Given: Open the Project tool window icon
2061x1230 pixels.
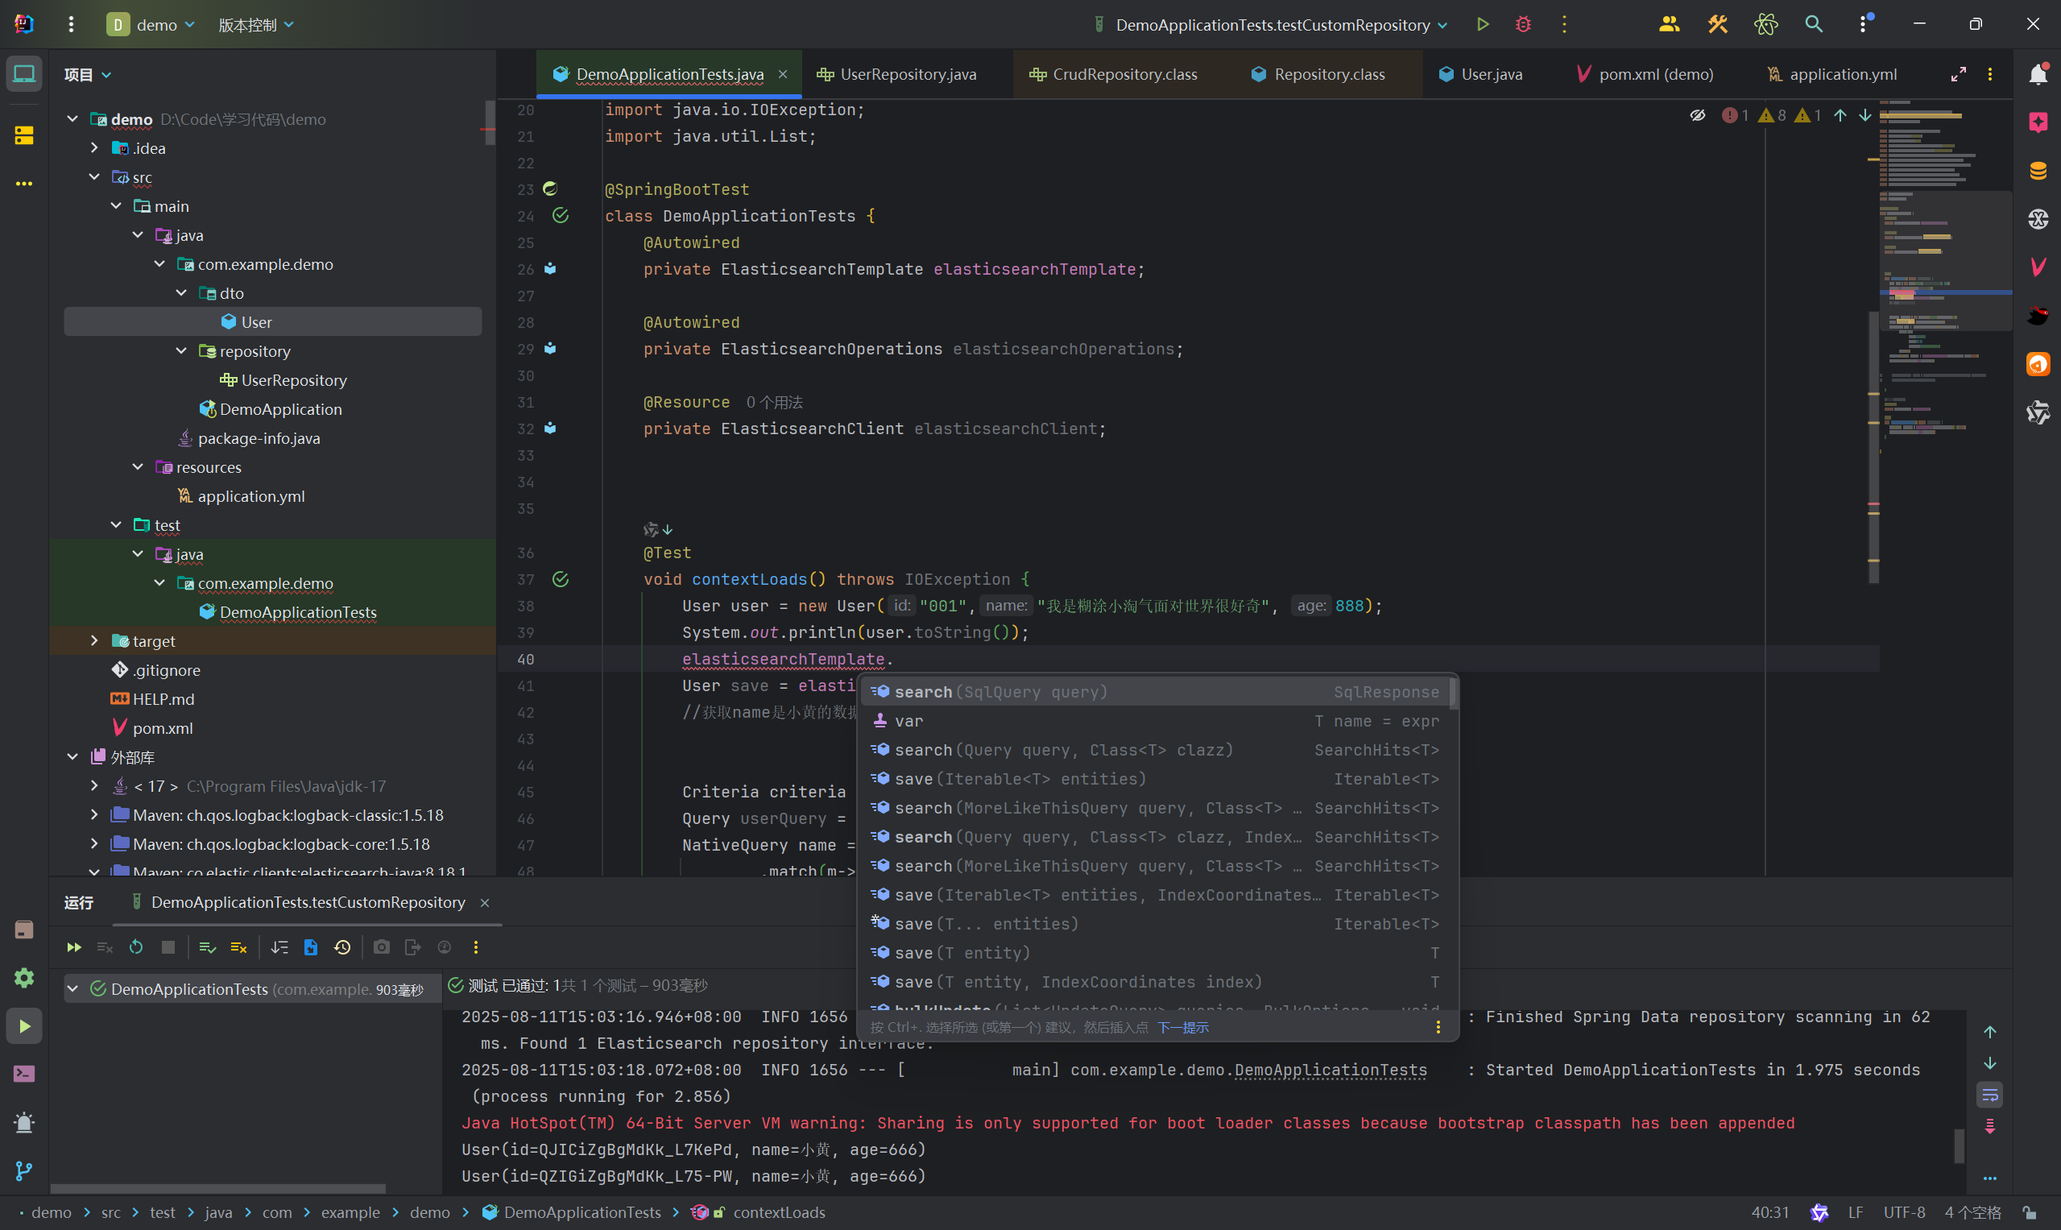Looking at the screenshot, I should [x=24, y=74].
